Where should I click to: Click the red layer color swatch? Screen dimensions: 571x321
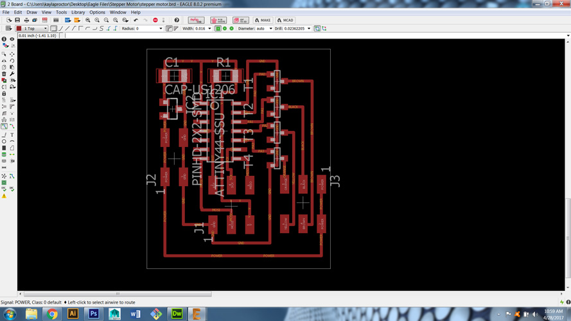coord(19,28)
